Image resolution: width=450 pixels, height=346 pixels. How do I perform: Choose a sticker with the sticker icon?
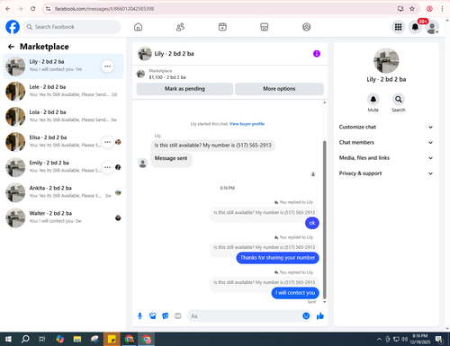[x=166, y=315]
